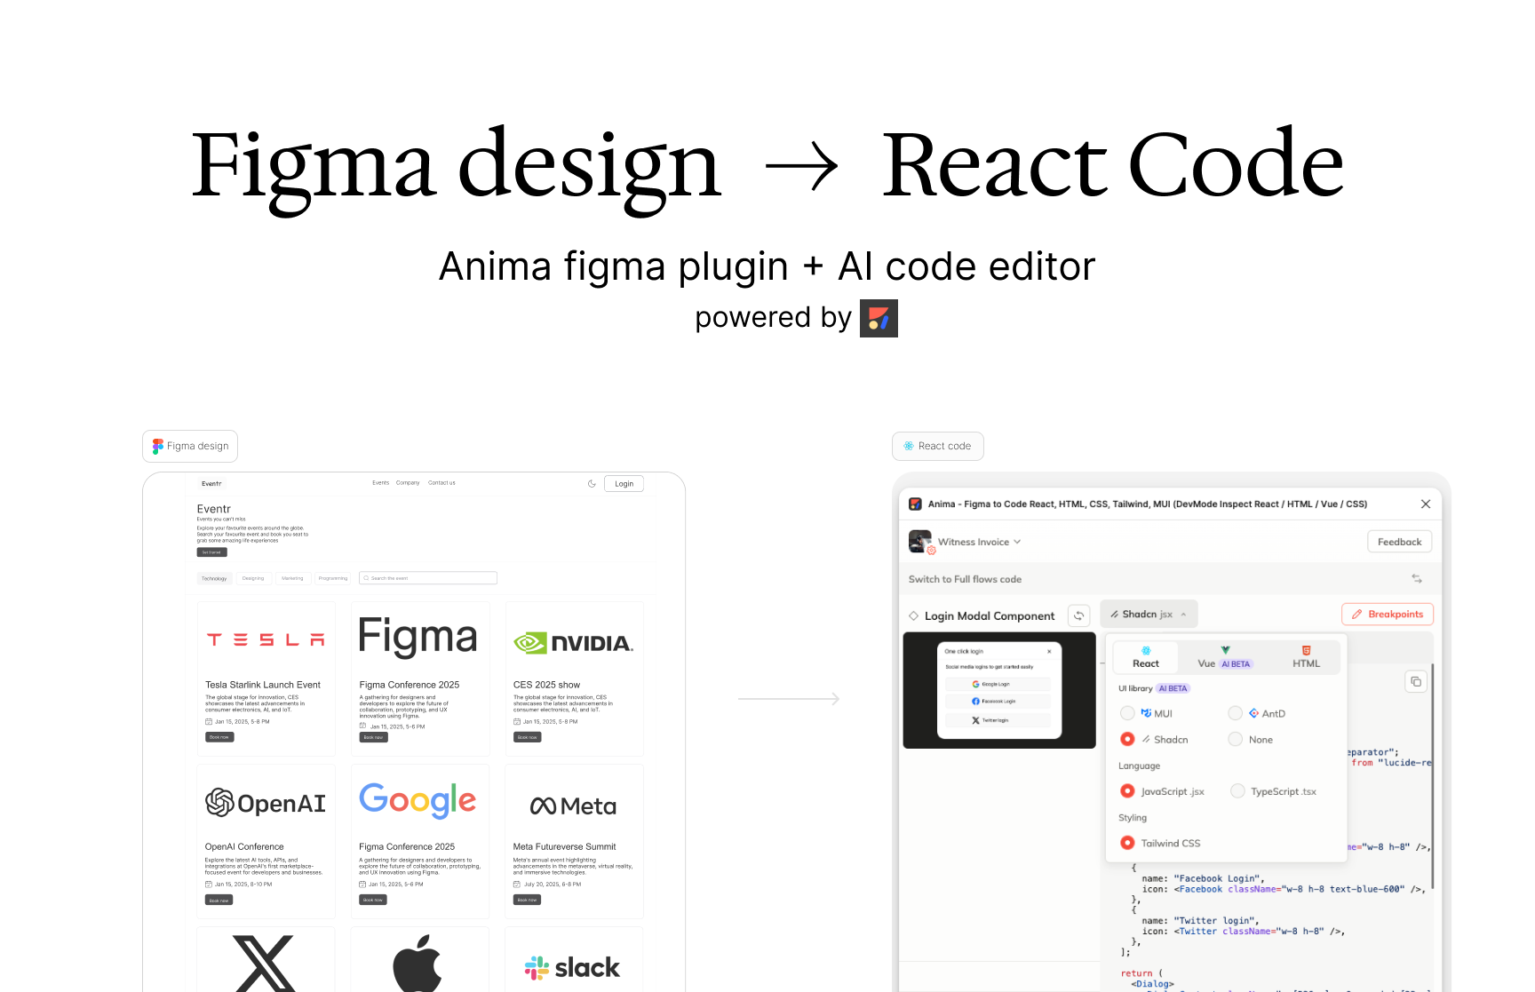Screen dimensions: 1535x992
Task: Select the AntD library radio button
Action: point(1235,713)
